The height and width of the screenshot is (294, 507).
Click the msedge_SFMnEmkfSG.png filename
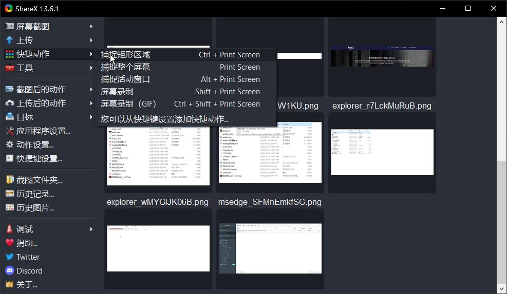tap(270, 202)
